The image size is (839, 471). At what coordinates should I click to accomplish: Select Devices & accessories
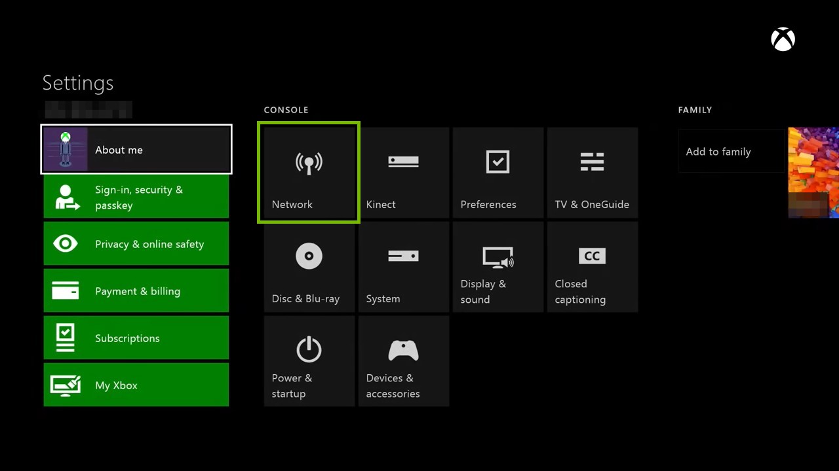point(403,360)
